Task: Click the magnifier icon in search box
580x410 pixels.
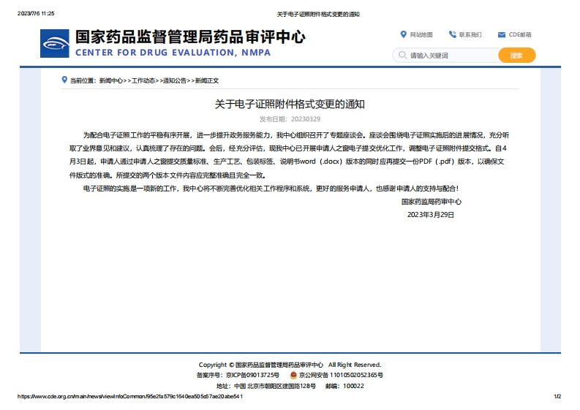Action: (x=402, y=56)
